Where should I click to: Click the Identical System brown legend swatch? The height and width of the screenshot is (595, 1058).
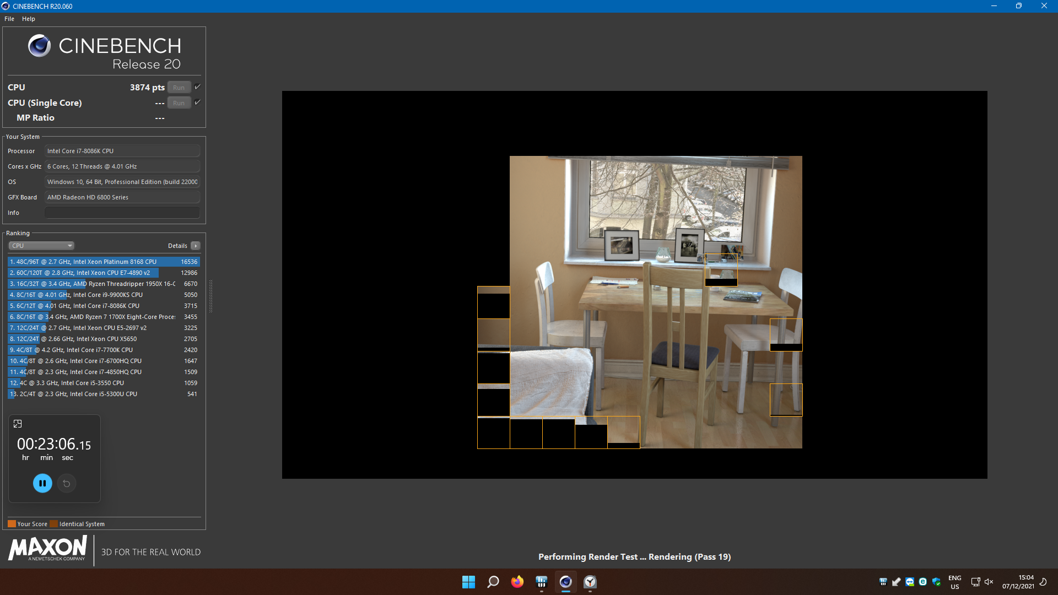[x=53, y=524]
